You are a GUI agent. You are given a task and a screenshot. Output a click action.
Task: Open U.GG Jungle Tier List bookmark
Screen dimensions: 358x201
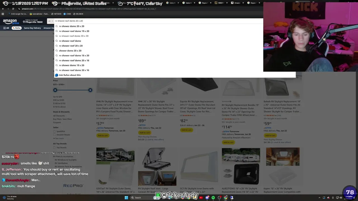[x=18, y=14]
